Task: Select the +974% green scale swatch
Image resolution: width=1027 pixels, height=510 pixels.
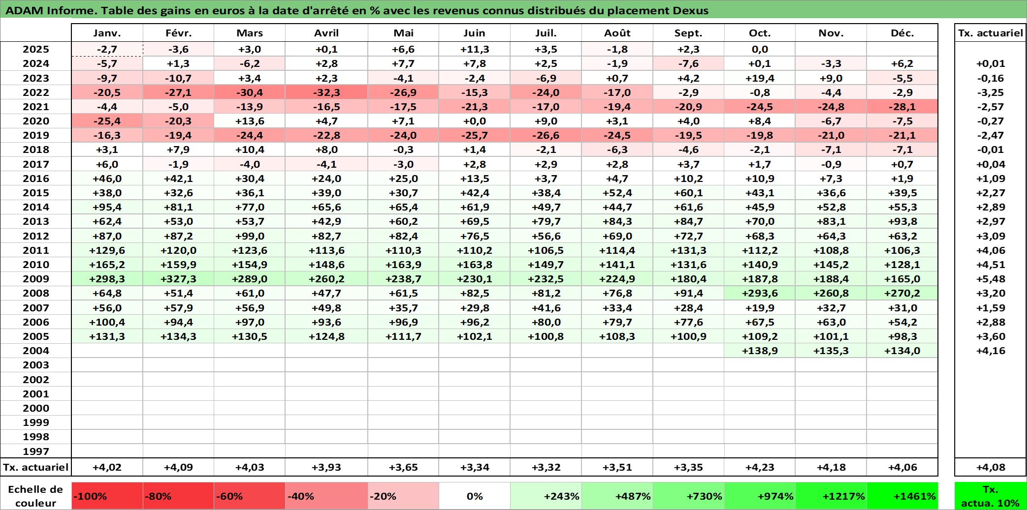Action: (760, 496)
